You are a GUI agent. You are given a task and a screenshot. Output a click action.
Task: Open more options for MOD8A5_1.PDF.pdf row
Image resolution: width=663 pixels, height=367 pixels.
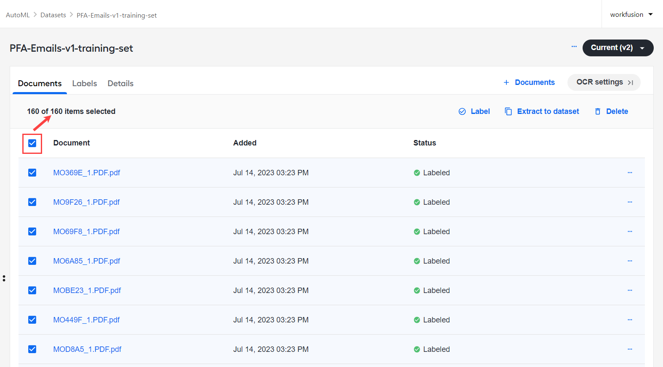tap(630, 349)
